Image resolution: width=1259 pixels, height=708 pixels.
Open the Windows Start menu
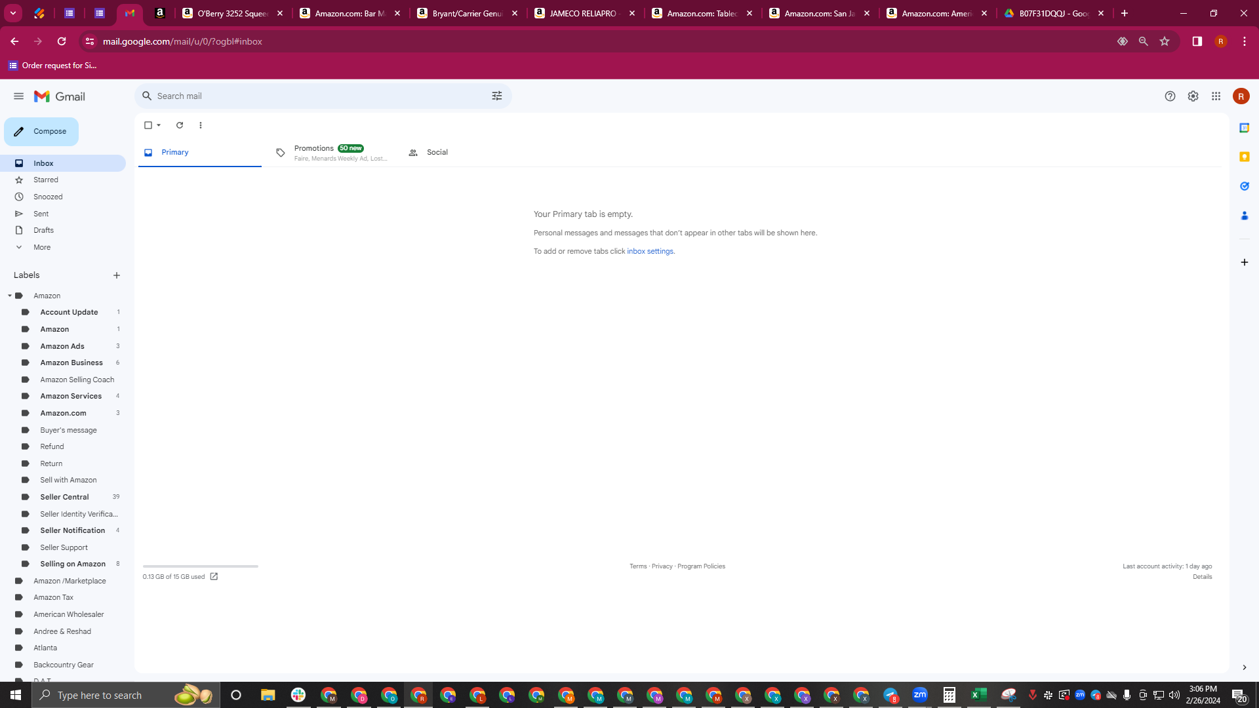tap(16, 695)
